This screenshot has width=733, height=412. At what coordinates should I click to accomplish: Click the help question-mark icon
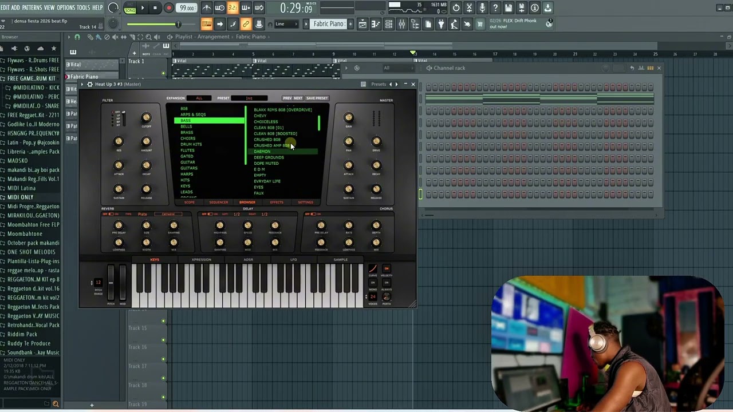tap(495, 8)
